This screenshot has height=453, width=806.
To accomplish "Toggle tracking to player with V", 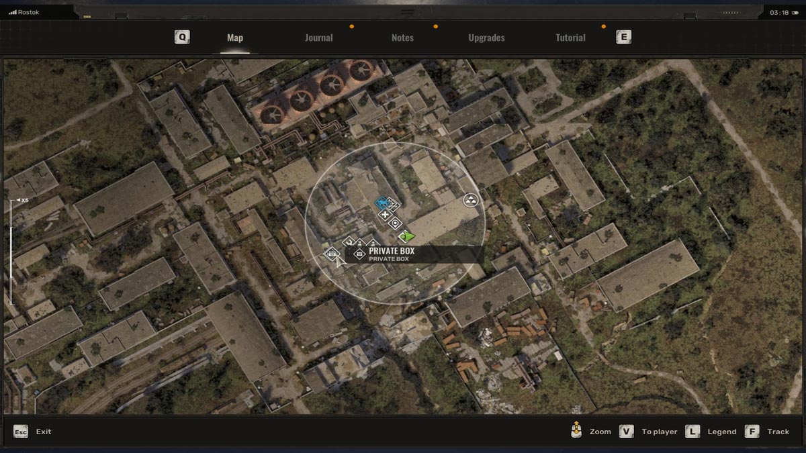I will [x=627, y=432].
